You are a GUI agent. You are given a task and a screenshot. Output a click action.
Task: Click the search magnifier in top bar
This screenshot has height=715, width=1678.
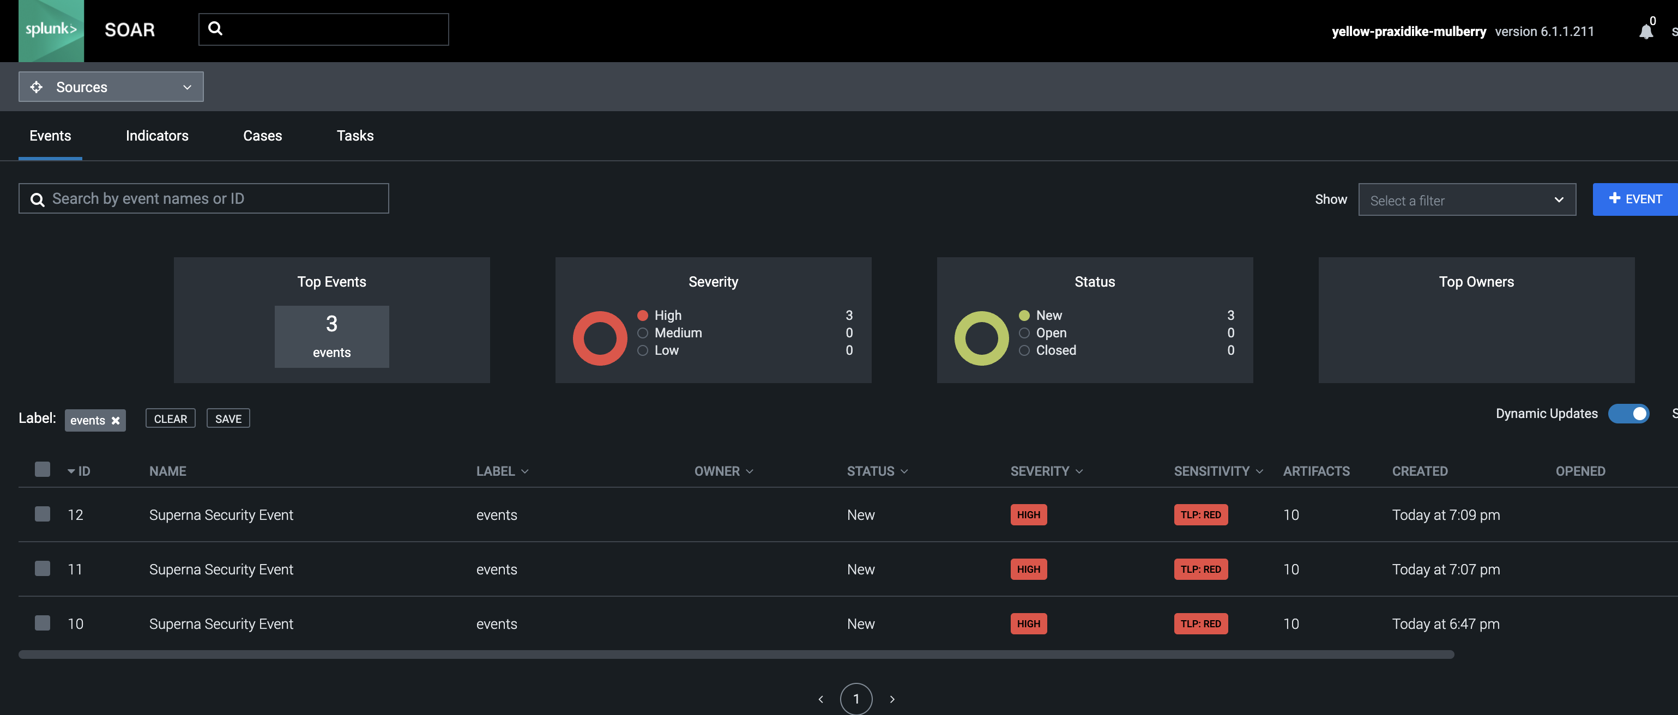coord(215,28)
